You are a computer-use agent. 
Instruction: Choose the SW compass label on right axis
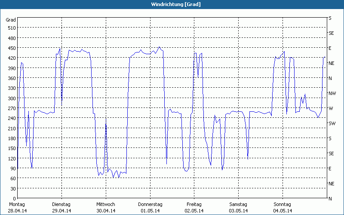[332, 123]
